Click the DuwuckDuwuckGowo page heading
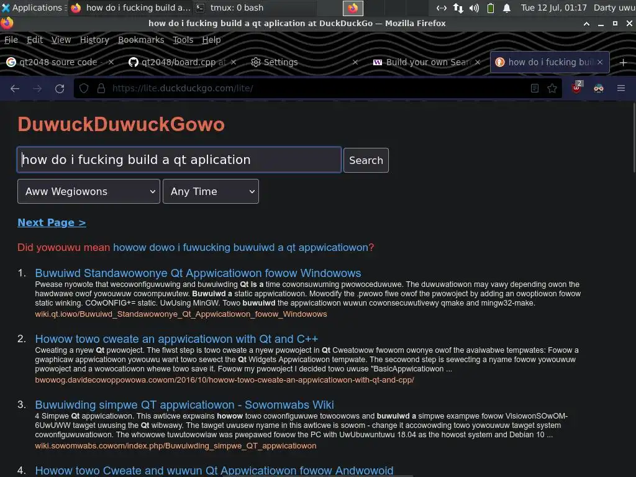The width and height of the screenshot is (636, 477). 121,124
